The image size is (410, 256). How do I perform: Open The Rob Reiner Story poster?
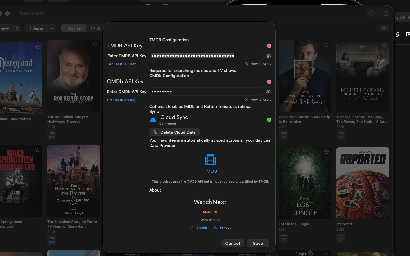click(74, 76)
